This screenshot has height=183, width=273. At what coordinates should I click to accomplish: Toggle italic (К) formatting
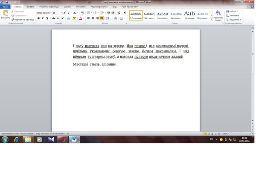click(x=43, y=18)
